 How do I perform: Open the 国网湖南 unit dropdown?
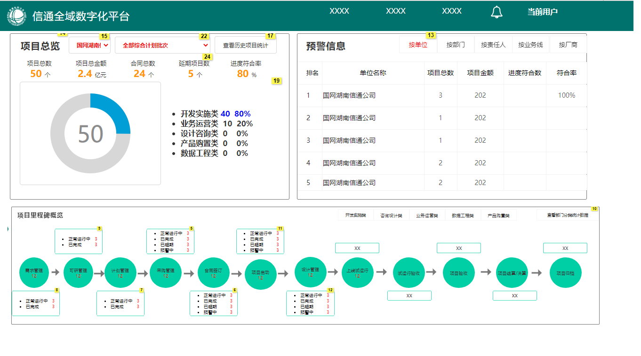point(89,46)
